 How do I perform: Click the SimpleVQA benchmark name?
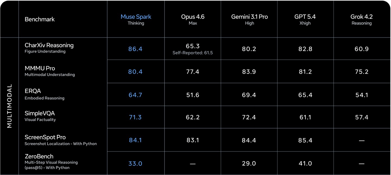click(40, 113)
